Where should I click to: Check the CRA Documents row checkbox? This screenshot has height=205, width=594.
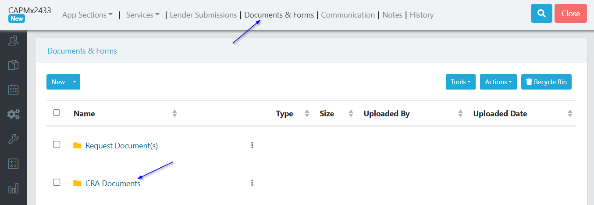click(x=57, y=182)
